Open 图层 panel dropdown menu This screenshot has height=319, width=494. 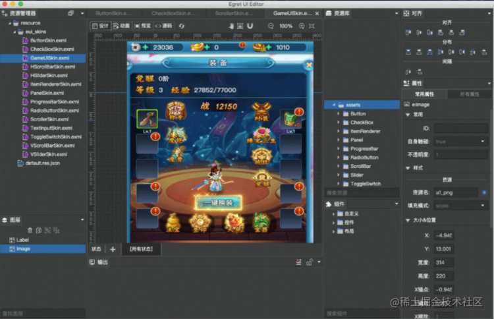(82, 219)
